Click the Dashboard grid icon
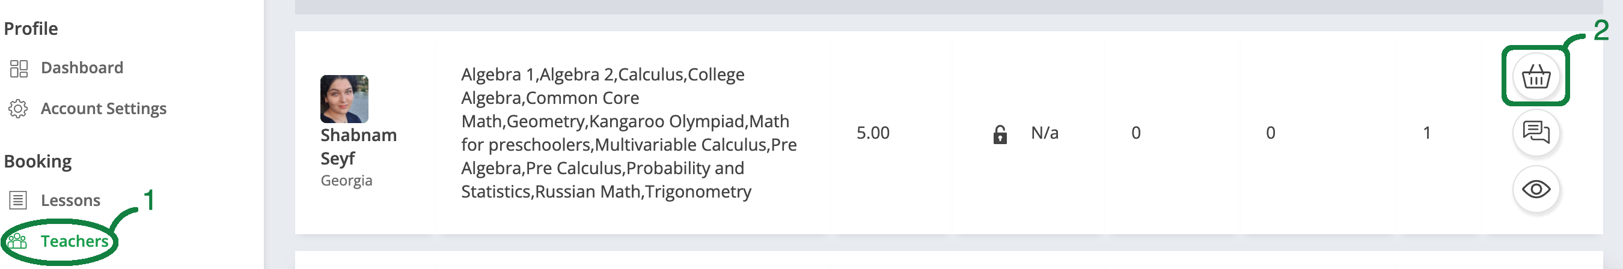This screenshot has width=1623, height=269. (19, 68)
